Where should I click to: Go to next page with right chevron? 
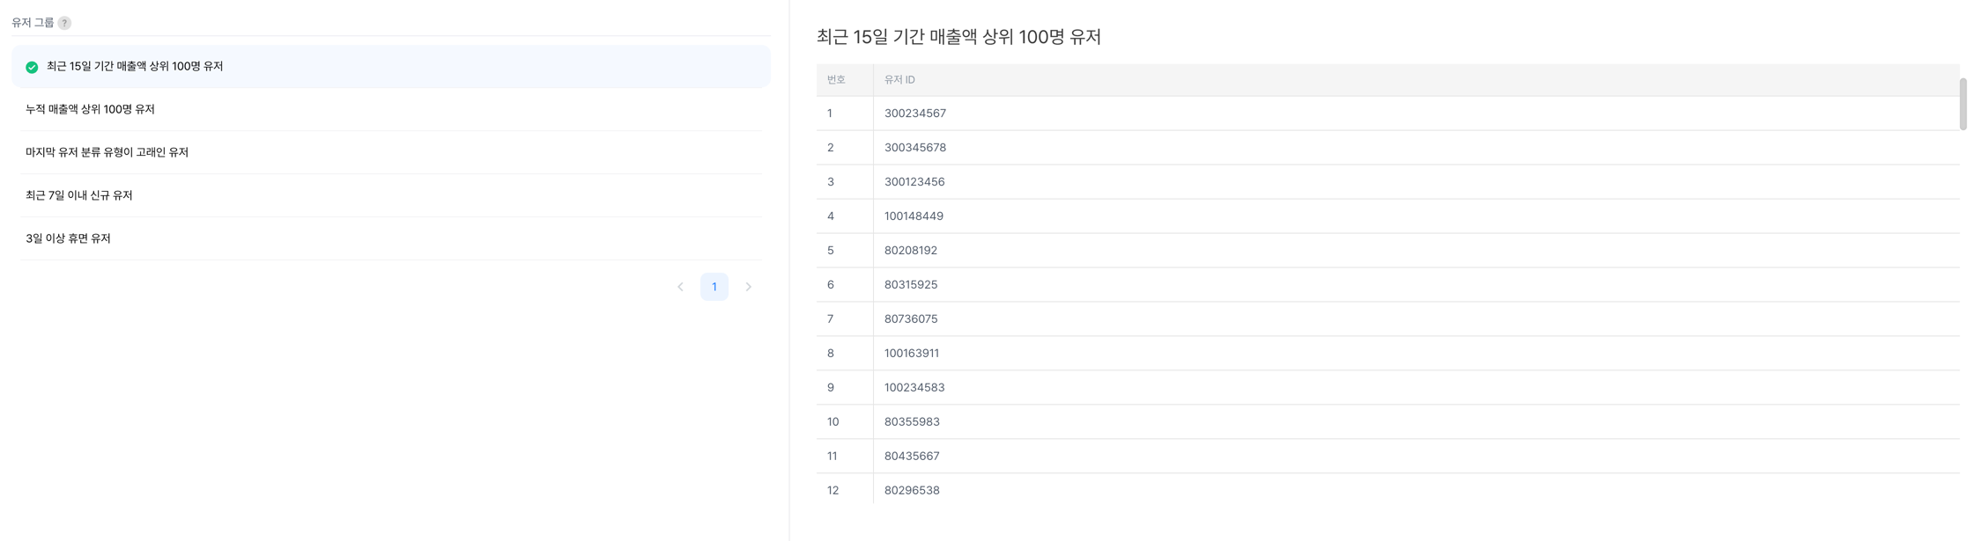click(x=749, y=287)
